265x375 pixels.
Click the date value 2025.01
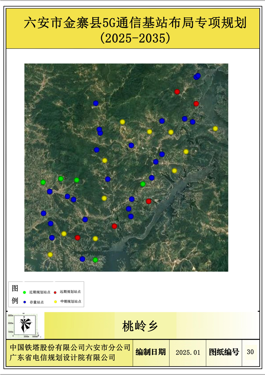coord(188,353)
